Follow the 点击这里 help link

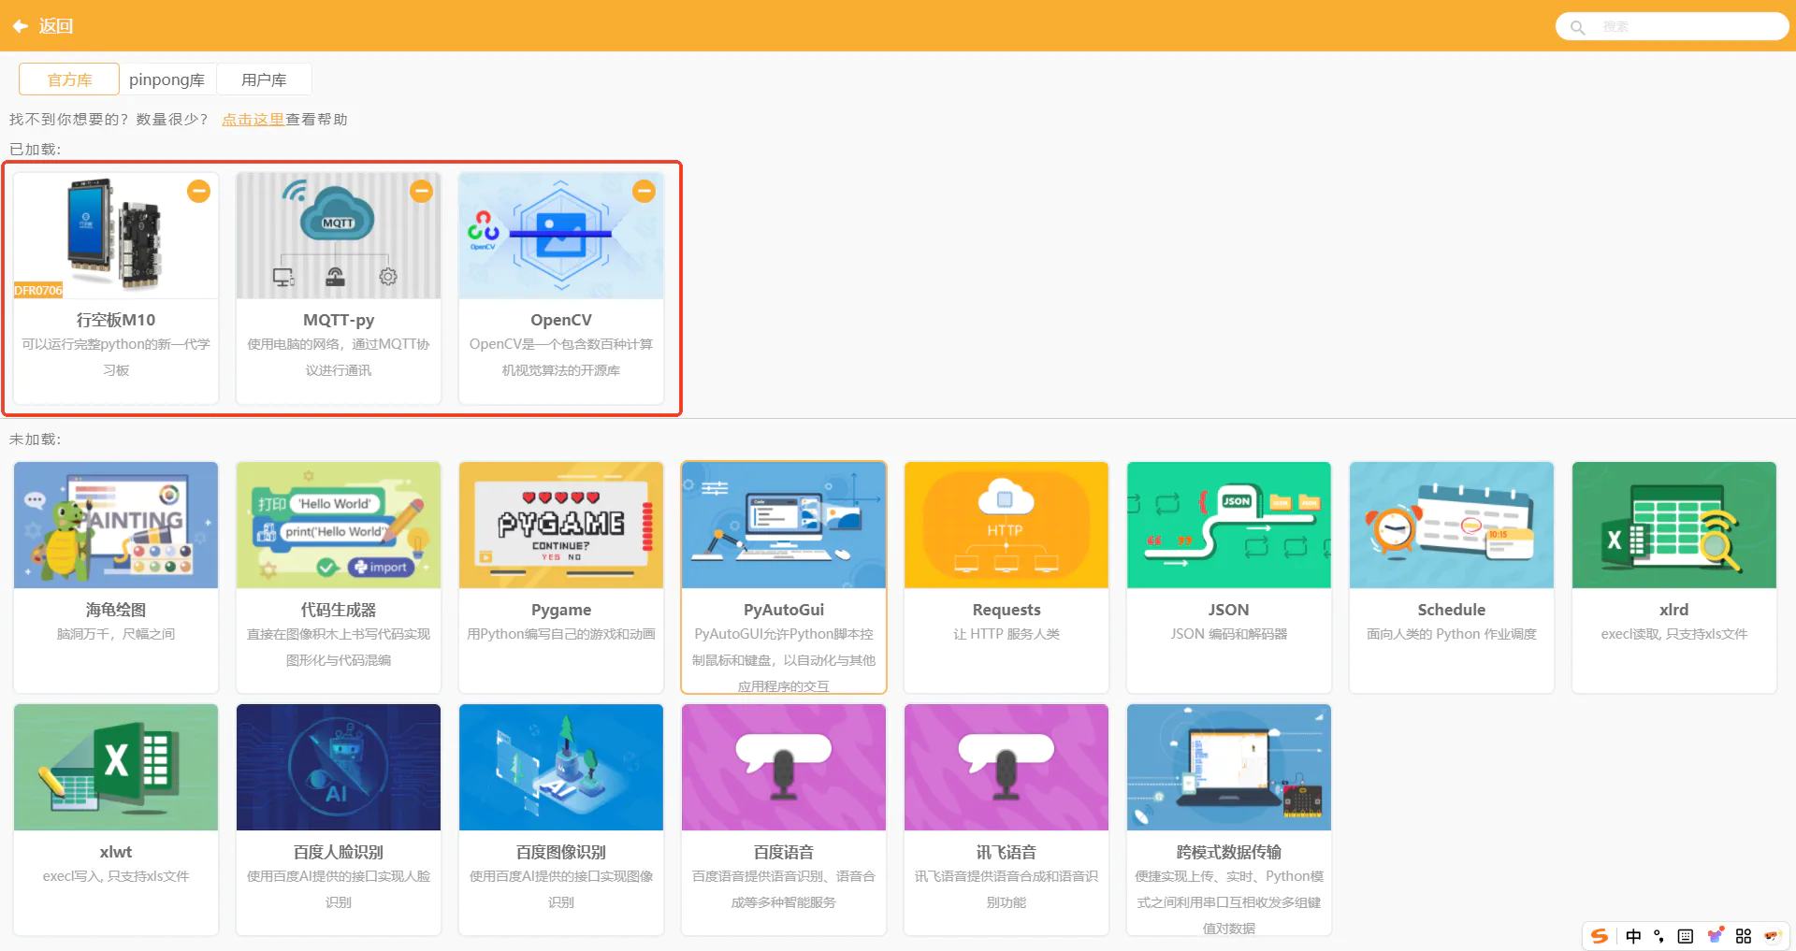(253, 120)
